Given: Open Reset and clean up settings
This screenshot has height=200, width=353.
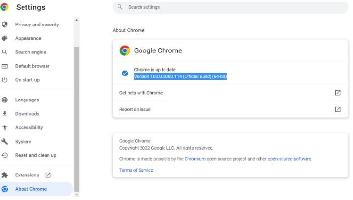Looking at the screenshot, I should click(x=35, y=155).
